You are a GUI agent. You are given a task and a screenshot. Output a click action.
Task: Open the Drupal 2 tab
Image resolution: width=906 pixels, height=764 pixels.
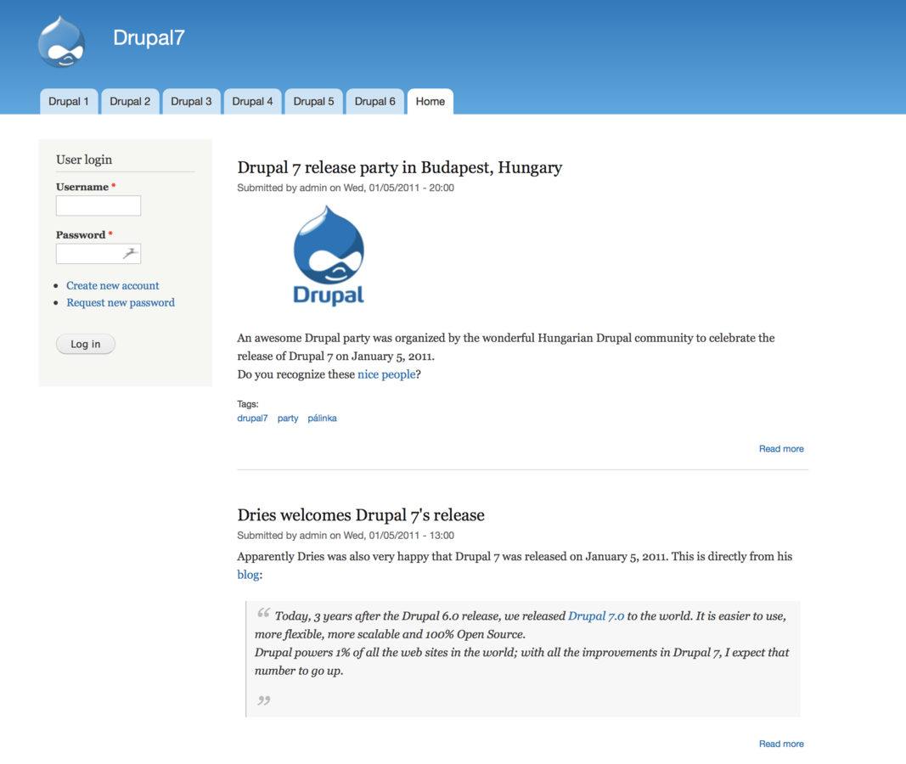point(130,102)
